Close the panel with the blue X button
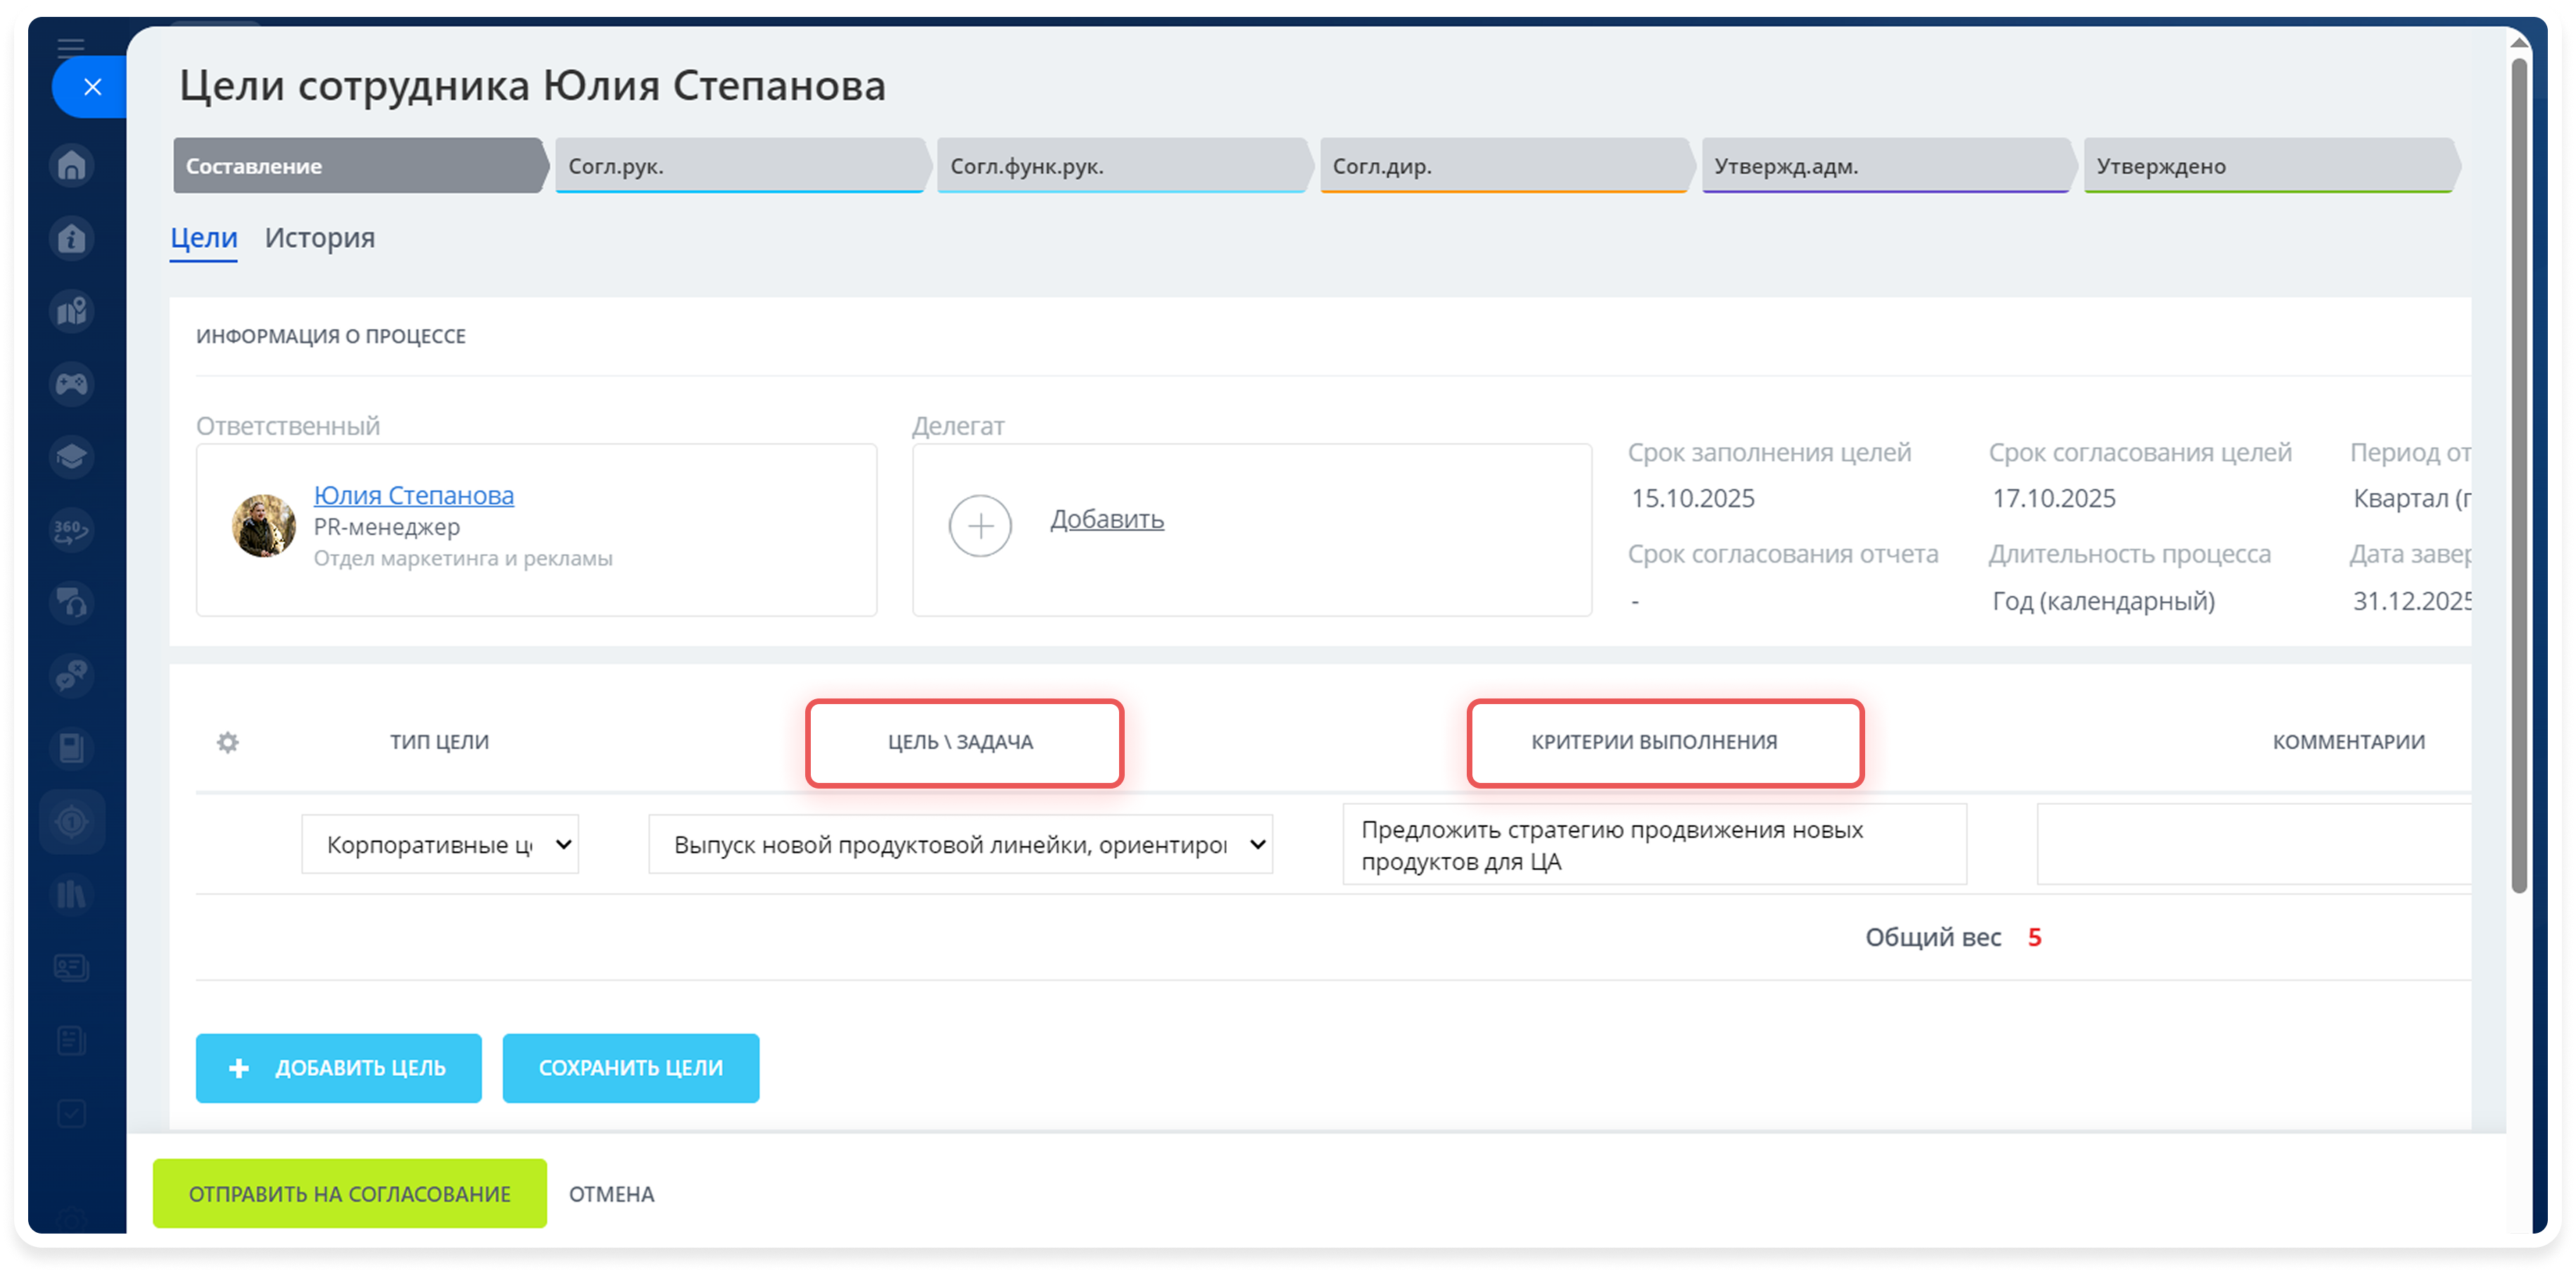The height and width of the screenshot is (1273, 2576). pyautogui.click(x=92, y=87)
